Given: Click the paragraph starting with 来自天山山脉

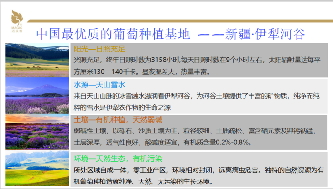Looking at the screenshot, I should point(199,102).
